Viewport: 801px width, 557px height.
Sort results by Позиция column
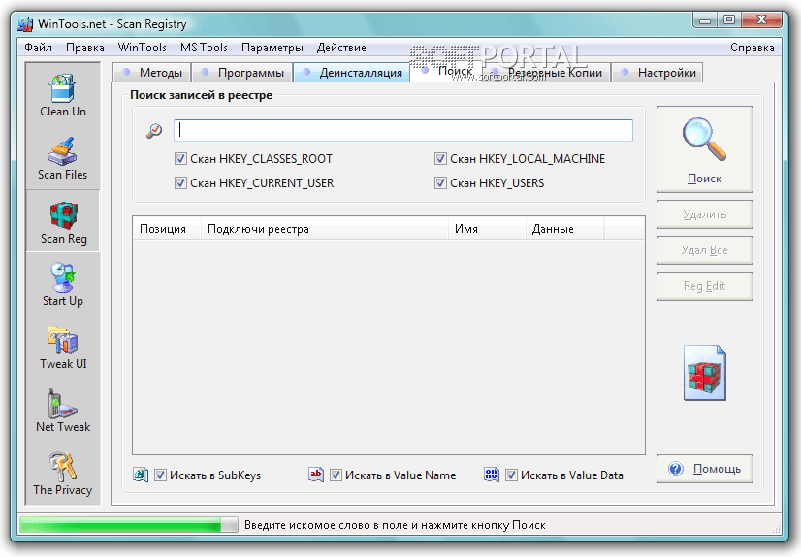[167, 228]
